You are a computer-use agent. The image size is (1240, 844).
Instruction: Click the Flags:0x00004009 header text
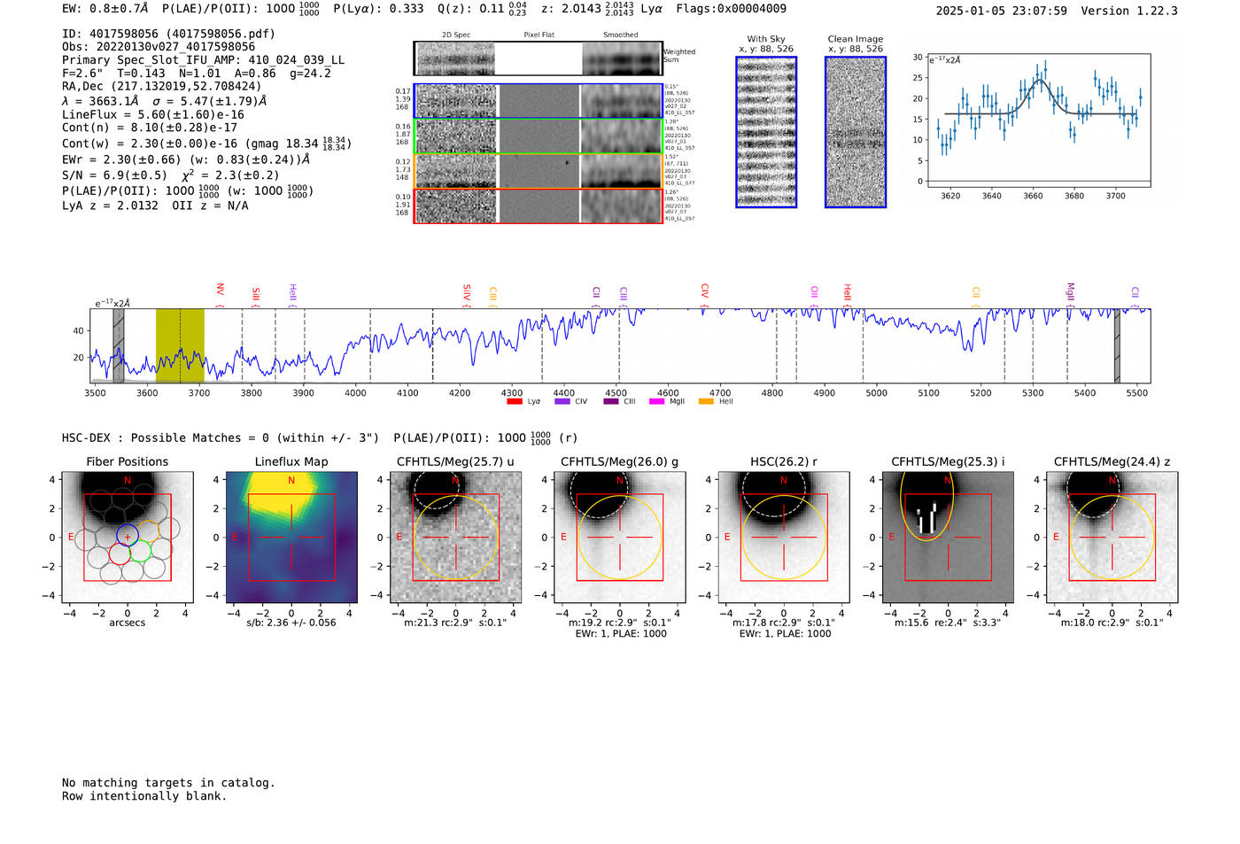[x=731, y=9]
